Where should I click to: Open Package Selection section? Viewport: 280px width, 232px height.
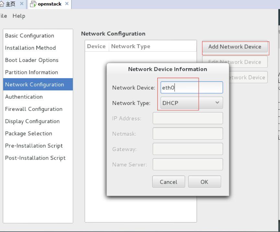[28, 133]
